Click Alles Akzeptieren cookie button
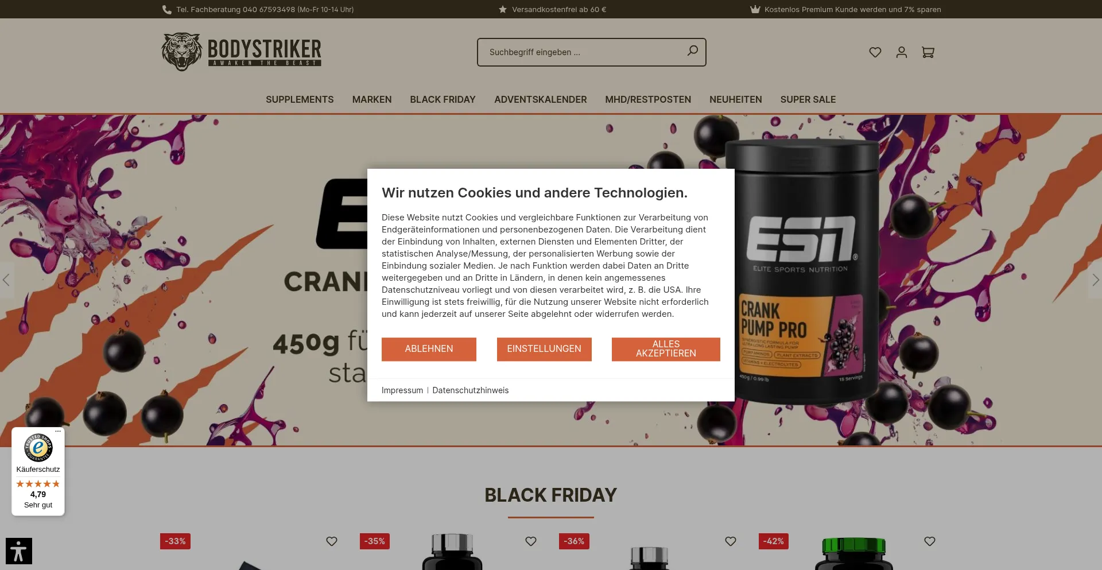The image size is (1102, 570). [x=666, y=349]
